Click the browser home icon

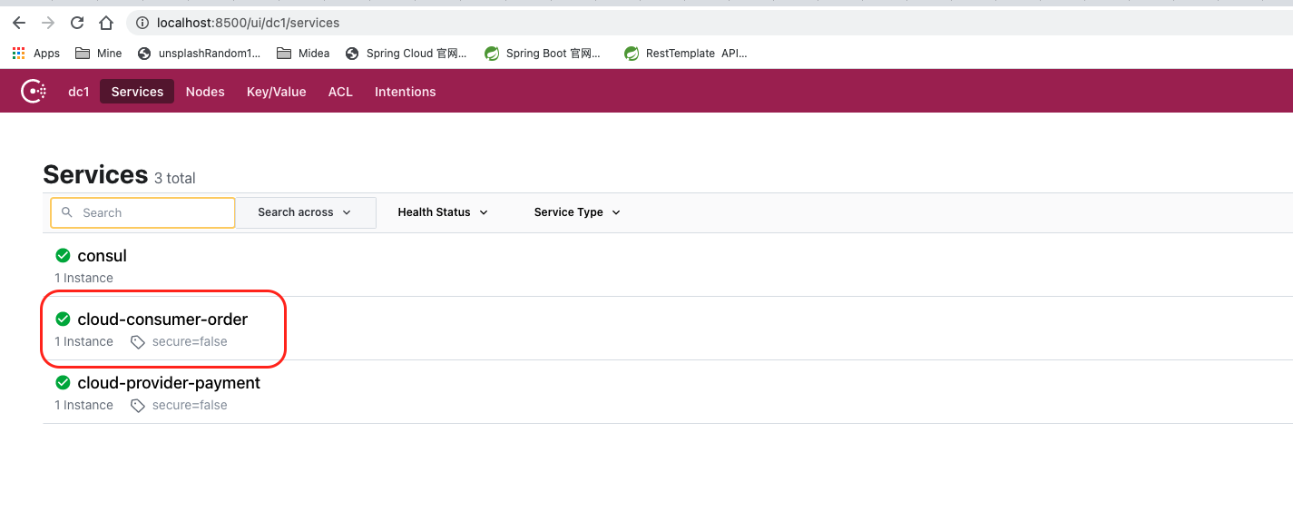106,23
